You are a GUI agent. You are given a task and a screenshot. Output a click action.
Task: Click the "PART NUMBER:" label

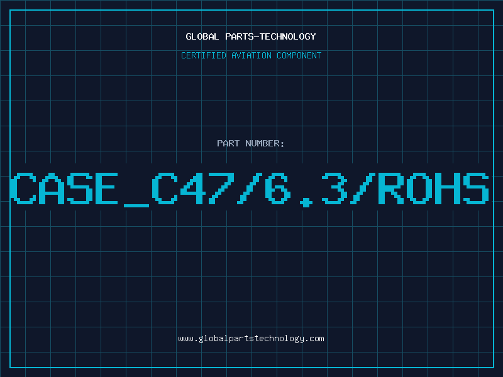tap(251, 143)
